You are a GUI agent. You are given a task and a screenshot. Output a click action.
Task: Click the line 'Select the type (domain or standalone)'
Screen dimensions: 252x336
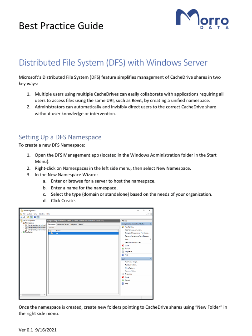tap(132, 194)
